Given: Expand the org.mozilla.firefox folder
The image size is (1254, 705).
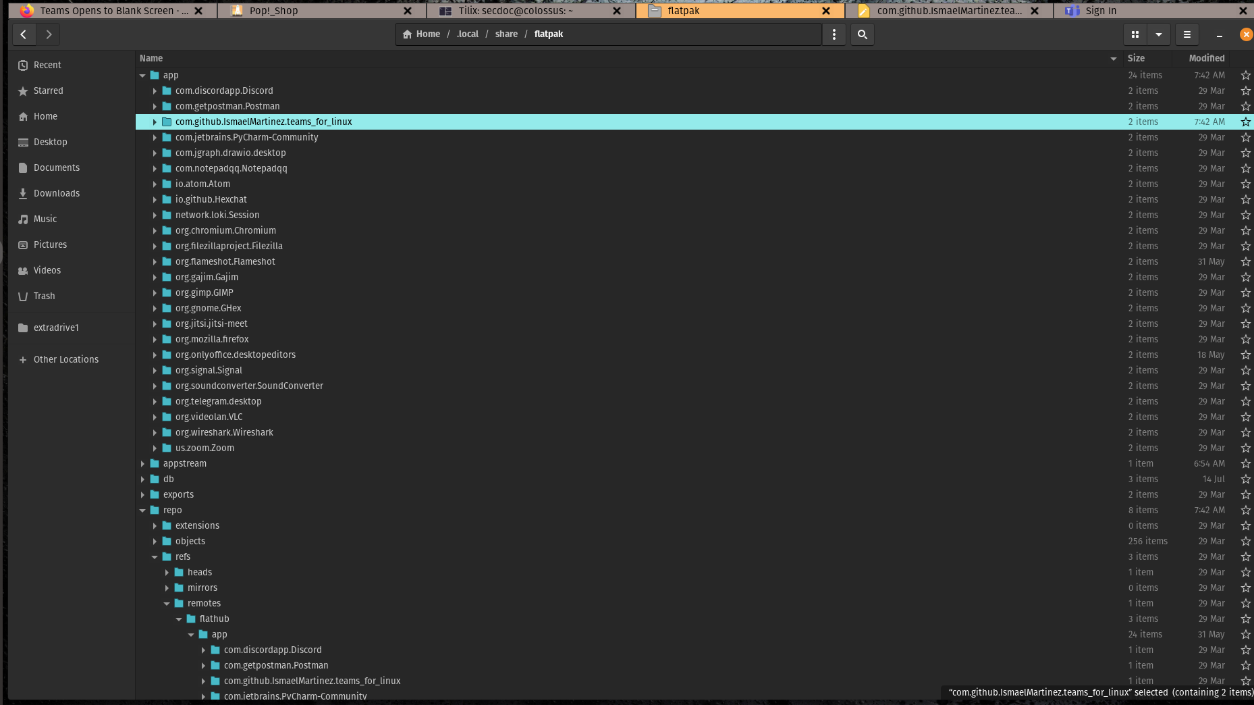Looking at the screenshot, I should click(155, 339).
